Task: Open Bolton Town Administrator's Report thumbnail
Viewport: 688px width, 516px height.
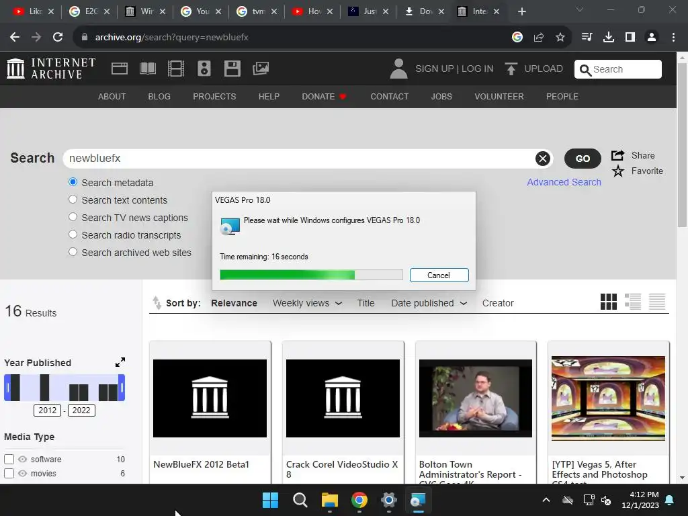Action: 476,398
